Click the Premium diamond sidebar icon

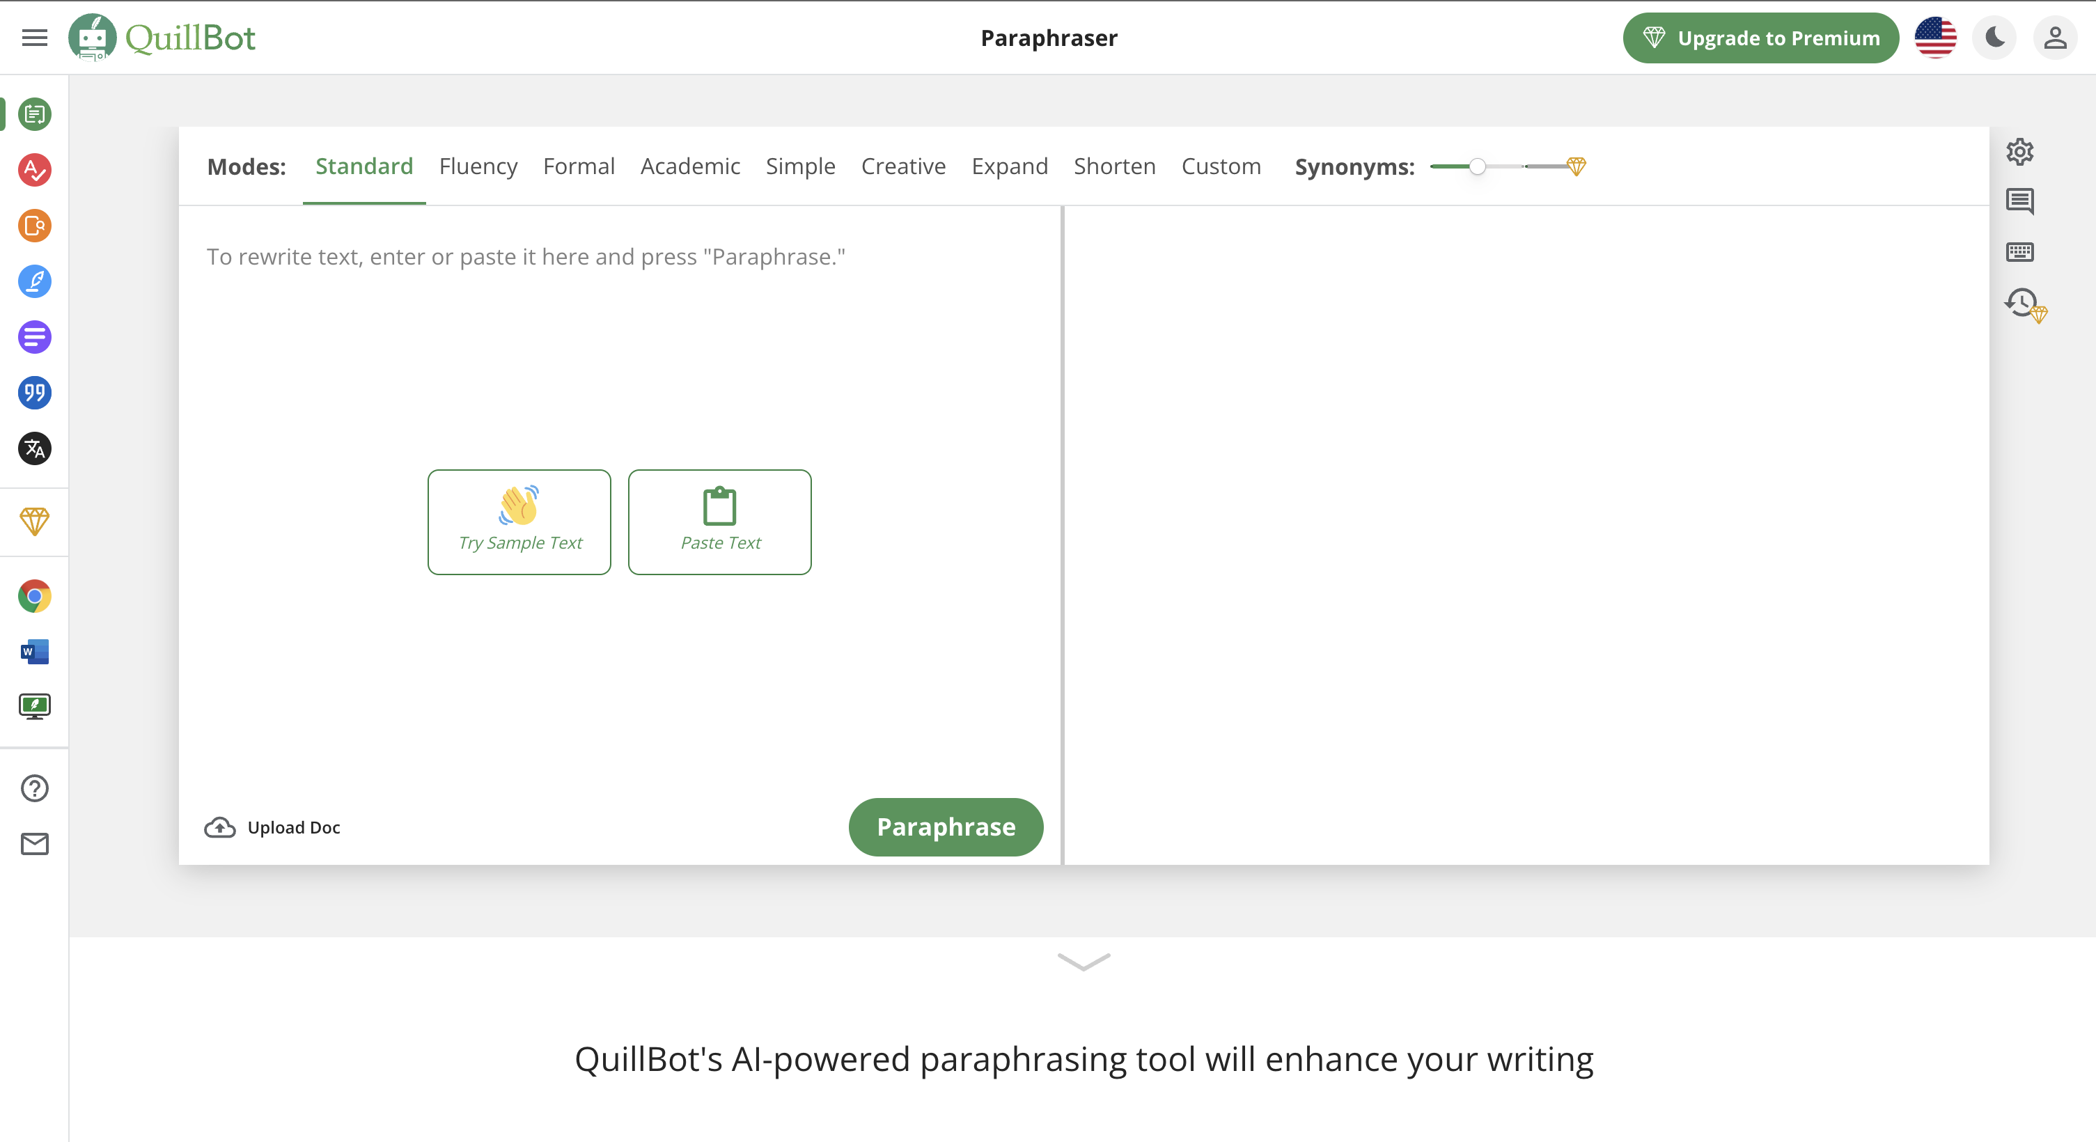tap(34, 522)
